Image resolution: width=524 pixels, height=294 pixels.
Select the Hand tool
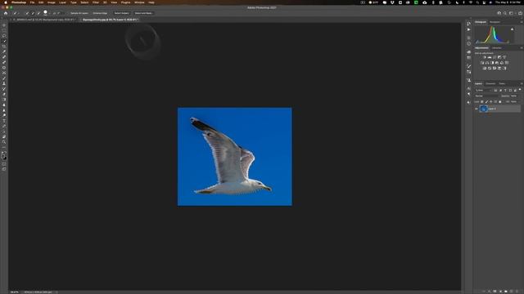(4, 136)
